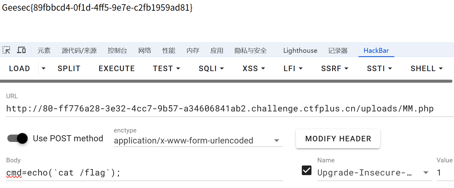454x188 pixels.
Task: Switch to the 控制台 tab
Action: coord(117,51)
